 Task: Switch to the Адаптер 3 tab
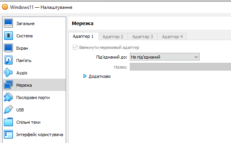[x=143, y=37]
